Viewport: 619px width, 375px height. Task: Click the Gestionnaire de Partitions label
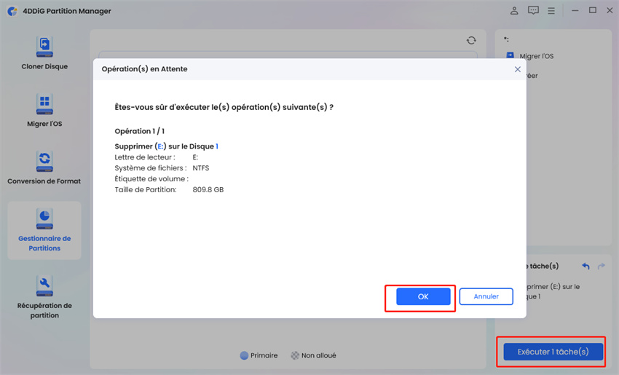[x=44, y=243]
